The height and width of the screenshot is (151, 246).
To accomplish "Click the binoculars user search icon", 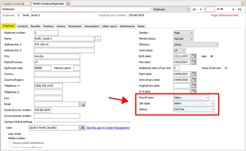I will (x=83, y=128).
